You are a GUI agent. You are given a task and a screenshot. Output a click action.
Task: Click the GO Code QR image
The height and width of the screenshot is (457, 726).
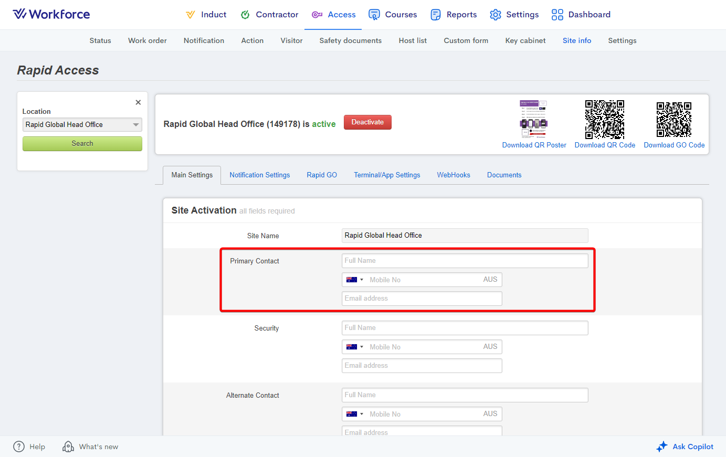pos(674,119)
